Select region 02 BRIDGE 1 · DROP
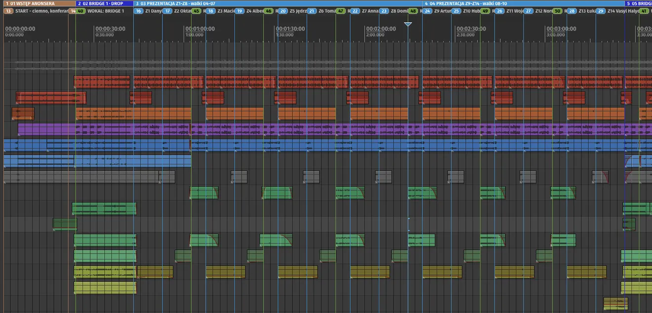 [104, 3]
